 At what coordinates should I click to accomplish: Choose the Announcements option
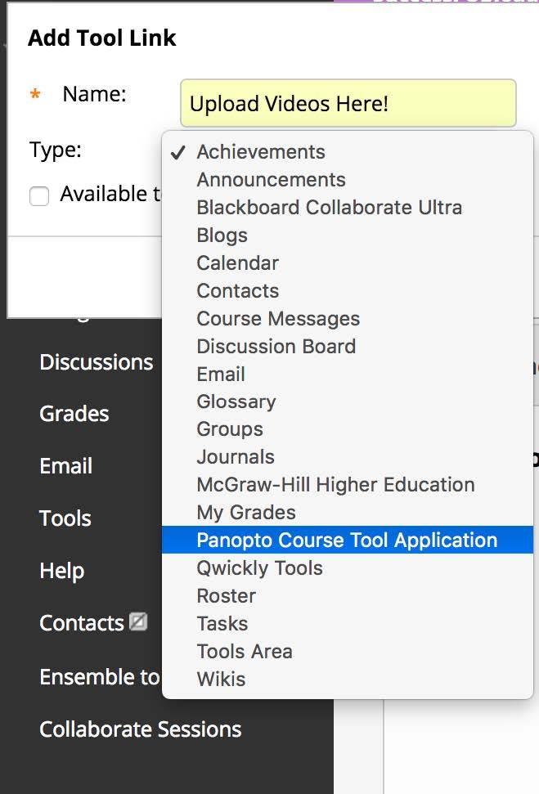(x=271, y=180)
